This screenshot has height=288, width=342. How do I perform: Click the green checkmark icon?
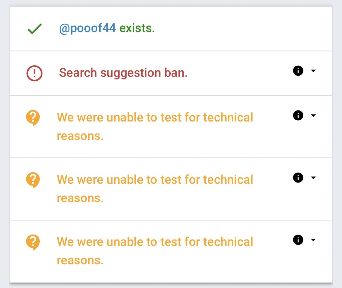(34, 29)
